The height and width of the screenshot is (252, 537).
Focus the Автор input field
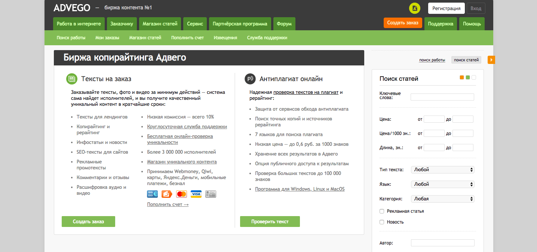click(x=443, y=243)
